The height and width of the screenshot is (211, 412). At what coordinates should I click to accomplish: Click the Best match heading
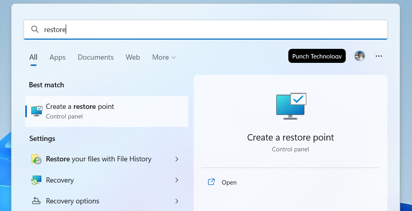[x=47, y=85]
